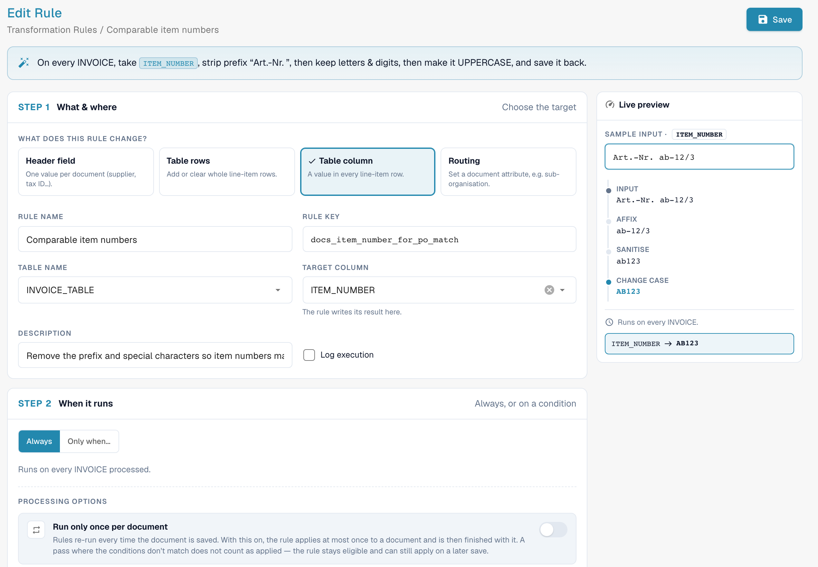Edit the Rule name field
Screen dimensions: 818x567
coord(155,239)
